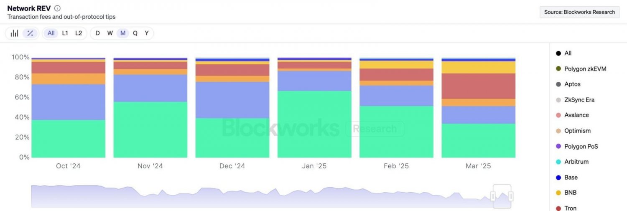Click the info icon beside Network REV
Viewport: 627px width, 211px height.
[58, 8]
